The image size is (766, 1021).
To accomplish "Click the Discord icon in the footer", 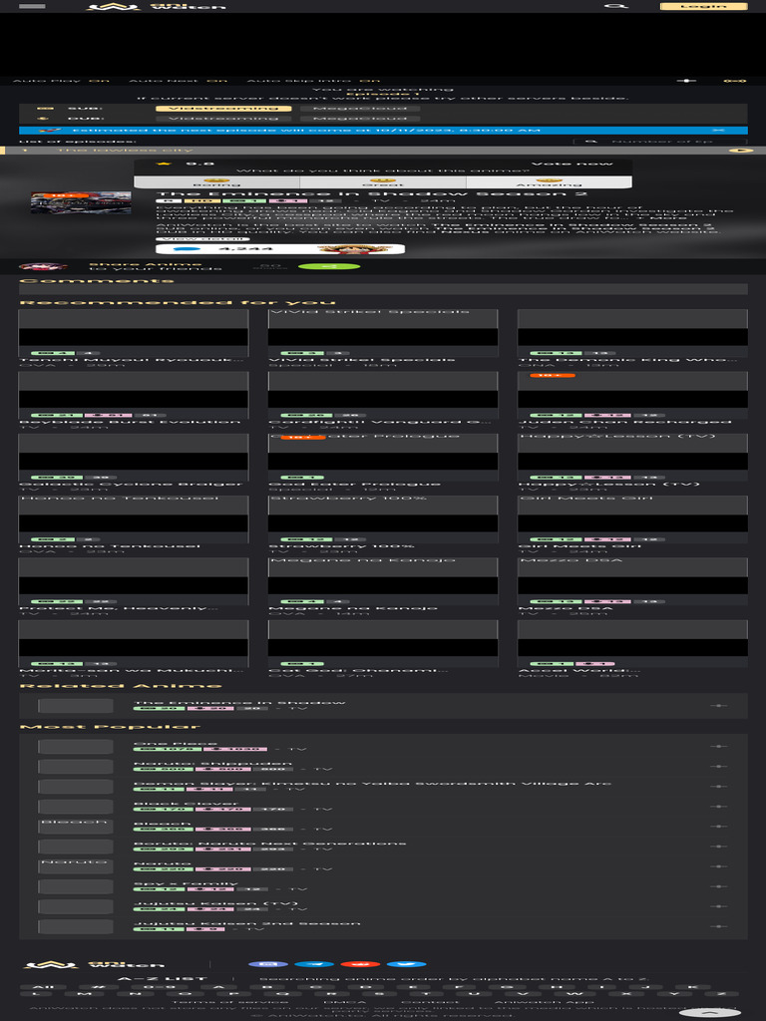I will (x=267, y=964).
